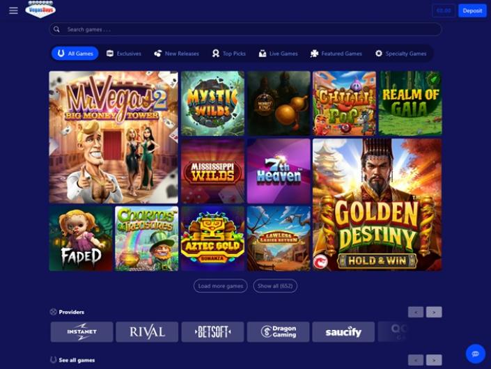Click the search magnifier icon
The width and height of the screenshot is (491, 369).
[56, 29]
